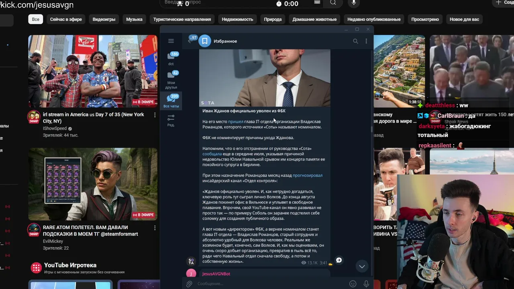Open Telegram chat options three-dot menu

[x=366, y=41]
